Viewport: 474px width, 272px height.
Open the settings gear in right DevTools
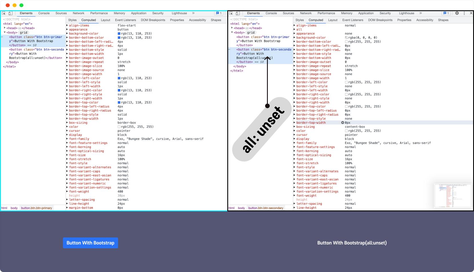457,13
